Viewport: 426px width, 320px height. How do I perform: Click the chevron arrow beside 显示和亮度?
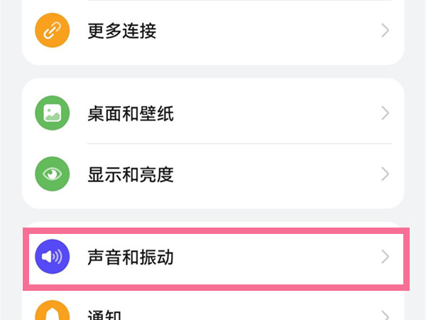[x=385, y=174]
